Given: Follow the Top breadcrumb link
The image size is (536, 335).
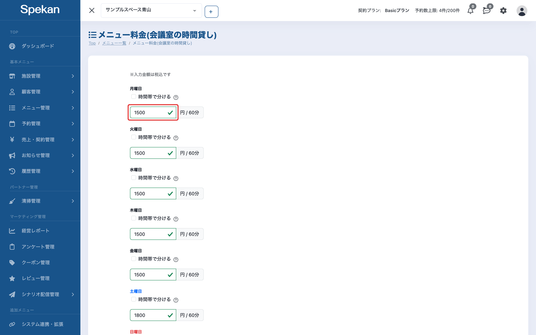Looking at the screenshot, I should click(x=92, y=43).
